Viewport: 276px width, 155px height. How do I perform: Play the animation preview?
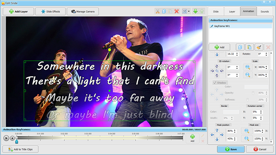(6, 138)
